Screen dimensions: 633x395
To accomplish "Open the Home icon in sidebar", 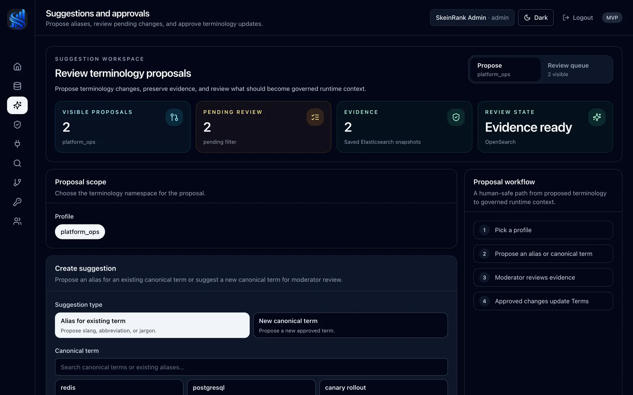I will 17,66.
